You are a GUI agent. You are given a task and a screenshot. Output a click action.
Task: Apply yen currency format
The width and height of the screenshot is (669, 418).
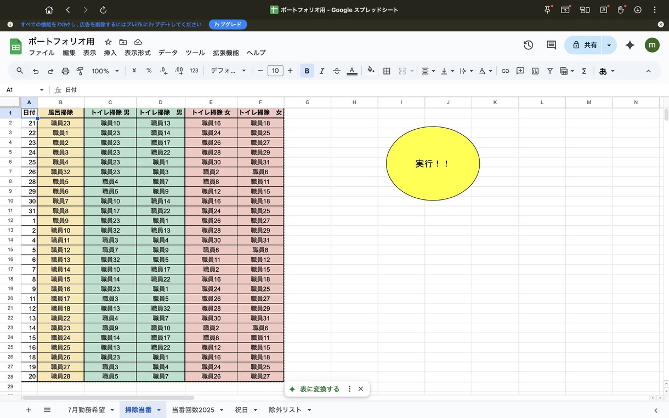pos(134,71)
